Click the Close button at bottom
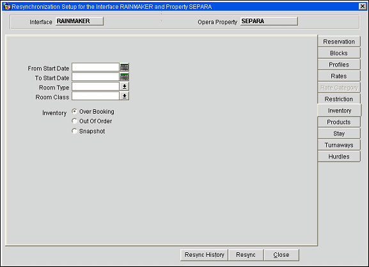Screen dimensions: 369x267 click(x=281, y=255)
